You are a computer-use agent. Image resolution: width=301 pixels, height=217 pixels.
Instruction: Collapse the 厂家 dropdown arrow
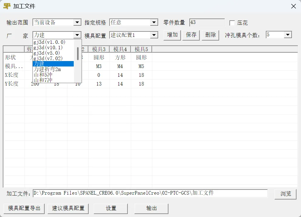(x=77, y=35)
